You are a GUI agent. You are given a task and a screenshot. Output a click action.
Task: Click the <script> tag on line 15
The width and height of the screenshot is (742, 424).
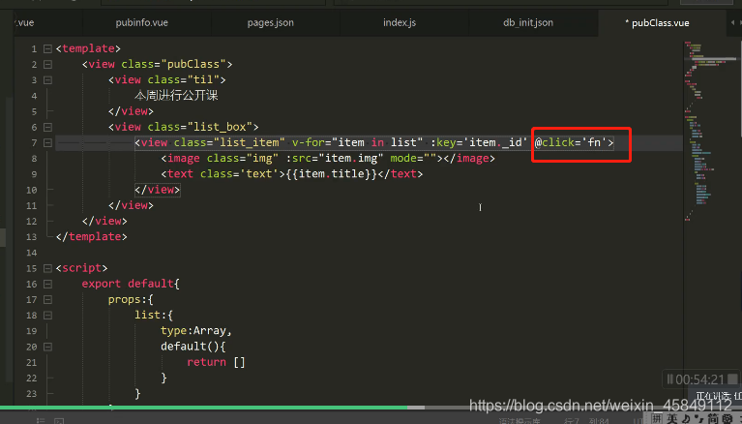pyautogui.click(x=81, y=268)
